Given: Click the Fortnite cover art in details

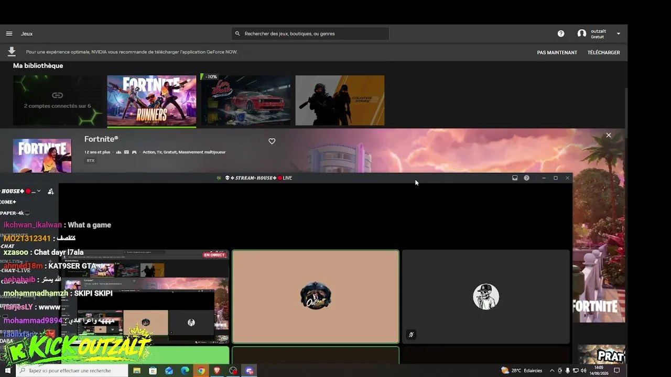Looking at the screenshot, I should tap(42, 156).
